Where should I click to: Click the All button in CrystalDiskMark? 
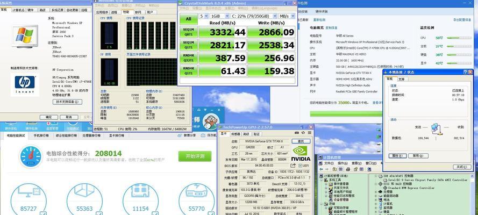tap(188, 19)
